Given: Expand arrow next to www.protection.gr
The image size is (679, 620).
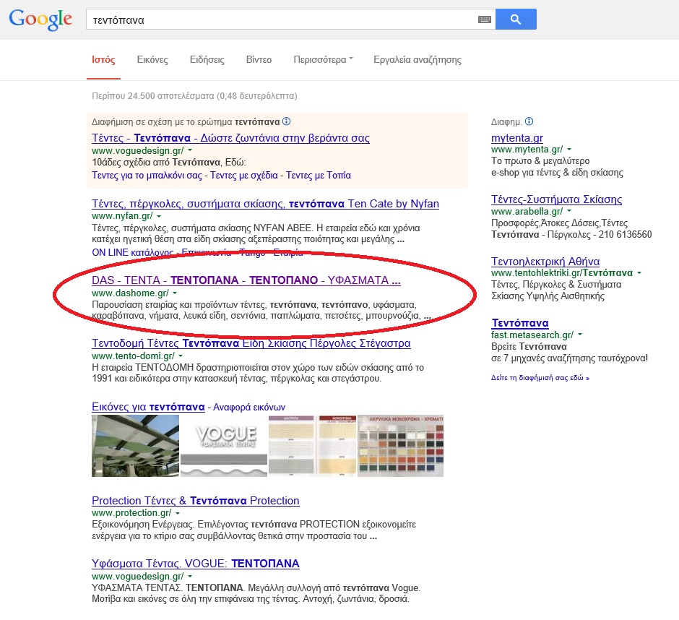Looking at the screenshot, I should tap(178, 513).
